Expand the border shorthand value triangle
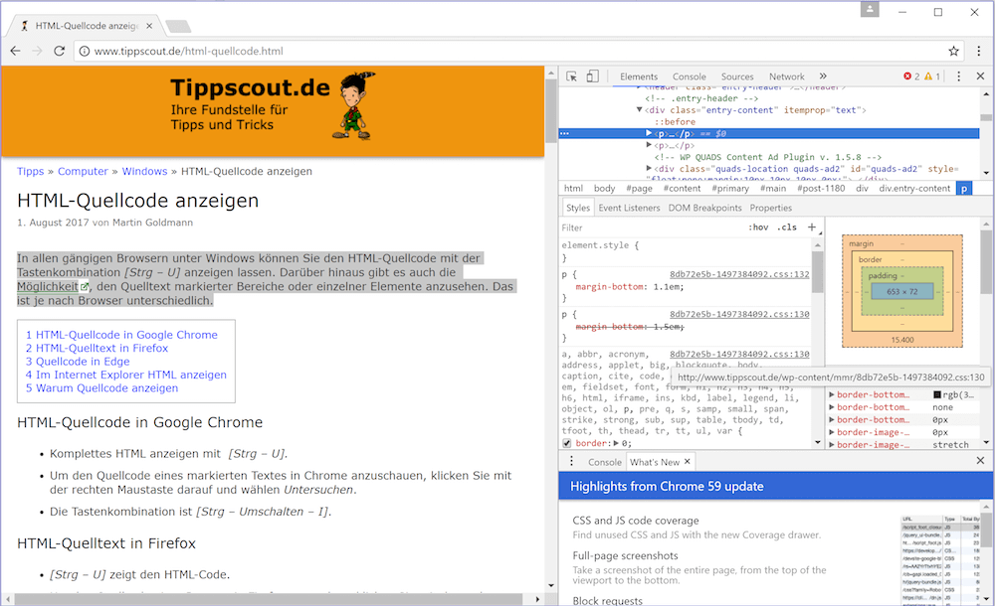995x606 pixels. pos(616,444)
